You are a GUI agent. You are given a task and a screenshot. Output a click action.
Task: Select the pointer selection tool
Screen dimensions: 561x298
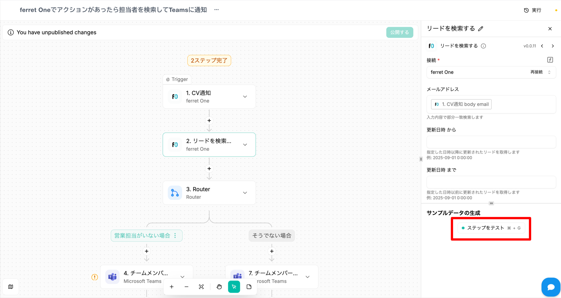[234, 287]
